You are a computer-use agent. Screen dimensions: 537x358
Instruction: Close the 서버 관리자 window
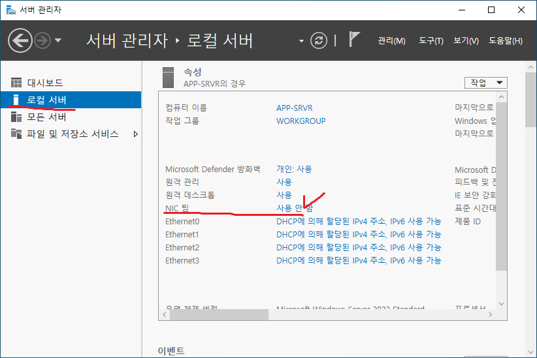point(521,10)
